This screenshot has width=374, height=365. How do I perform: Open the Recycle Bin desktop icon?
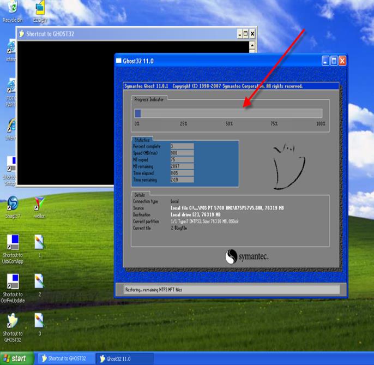(13, 11)
